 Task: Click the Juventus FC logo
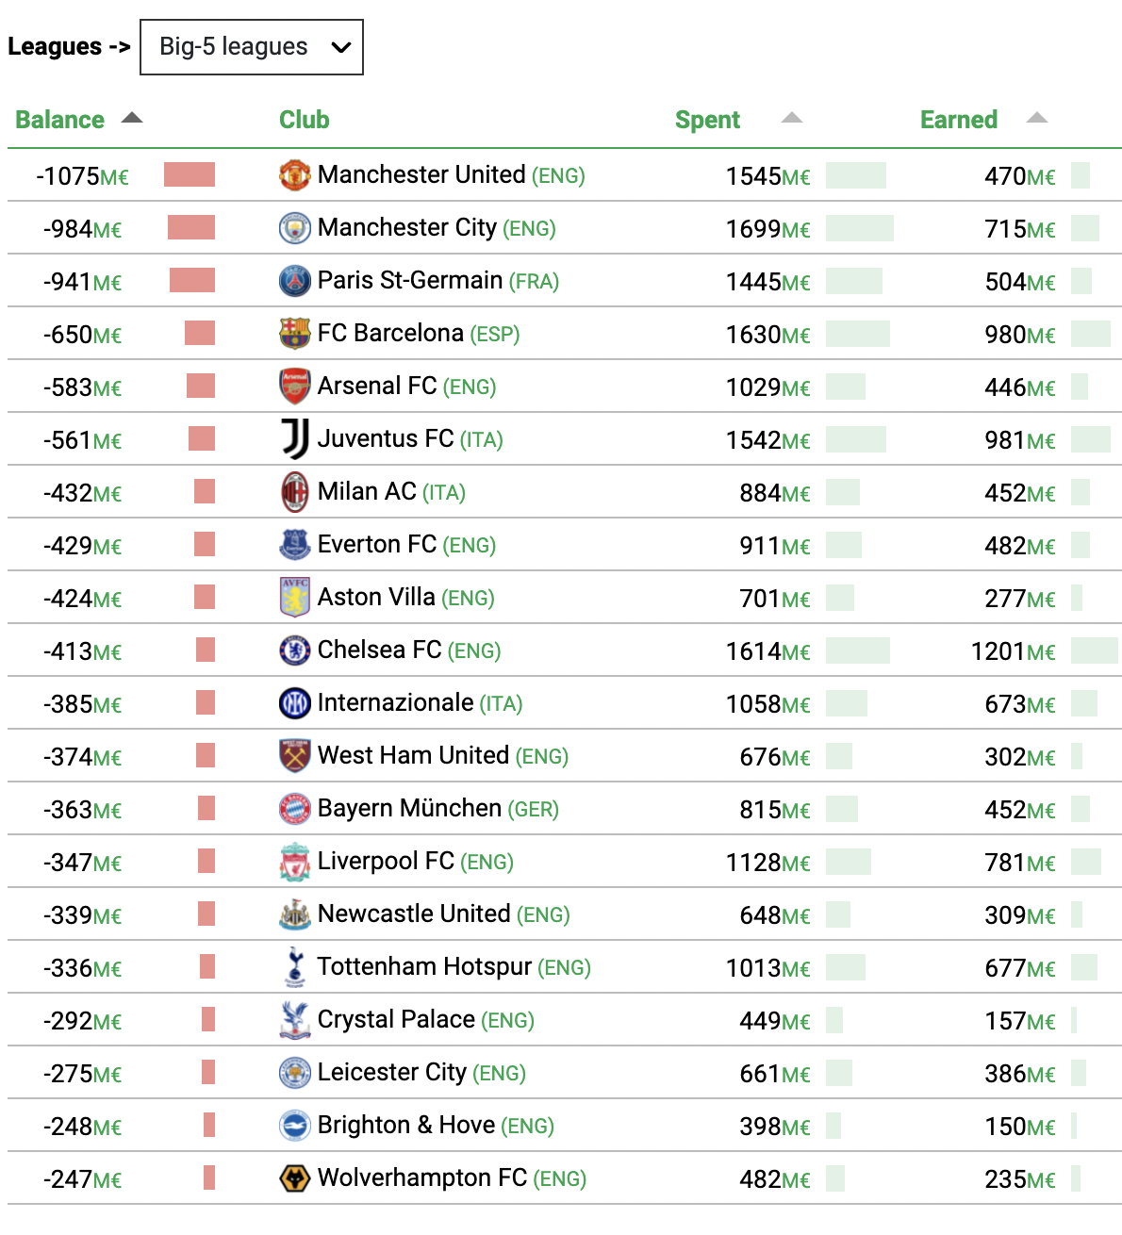point(295,438)
